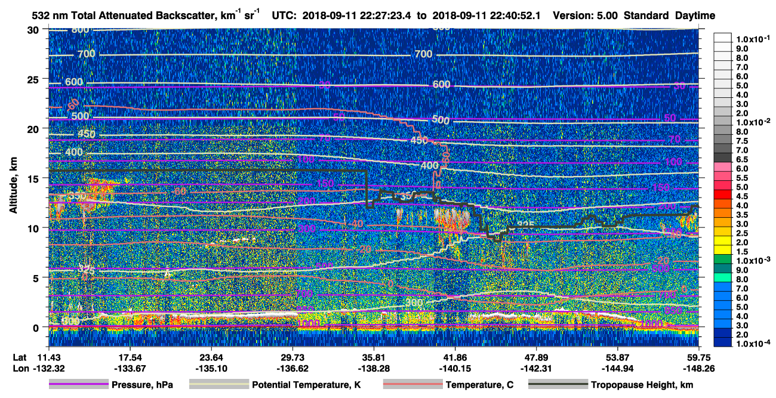Image resolution: width=776 pixels, height=398 pixels.
Task: Click the colorbar label '4.5'
Action: 742,196
